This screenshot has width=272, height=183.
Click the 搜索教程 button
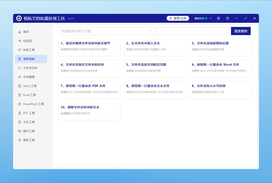pos(241,31)
